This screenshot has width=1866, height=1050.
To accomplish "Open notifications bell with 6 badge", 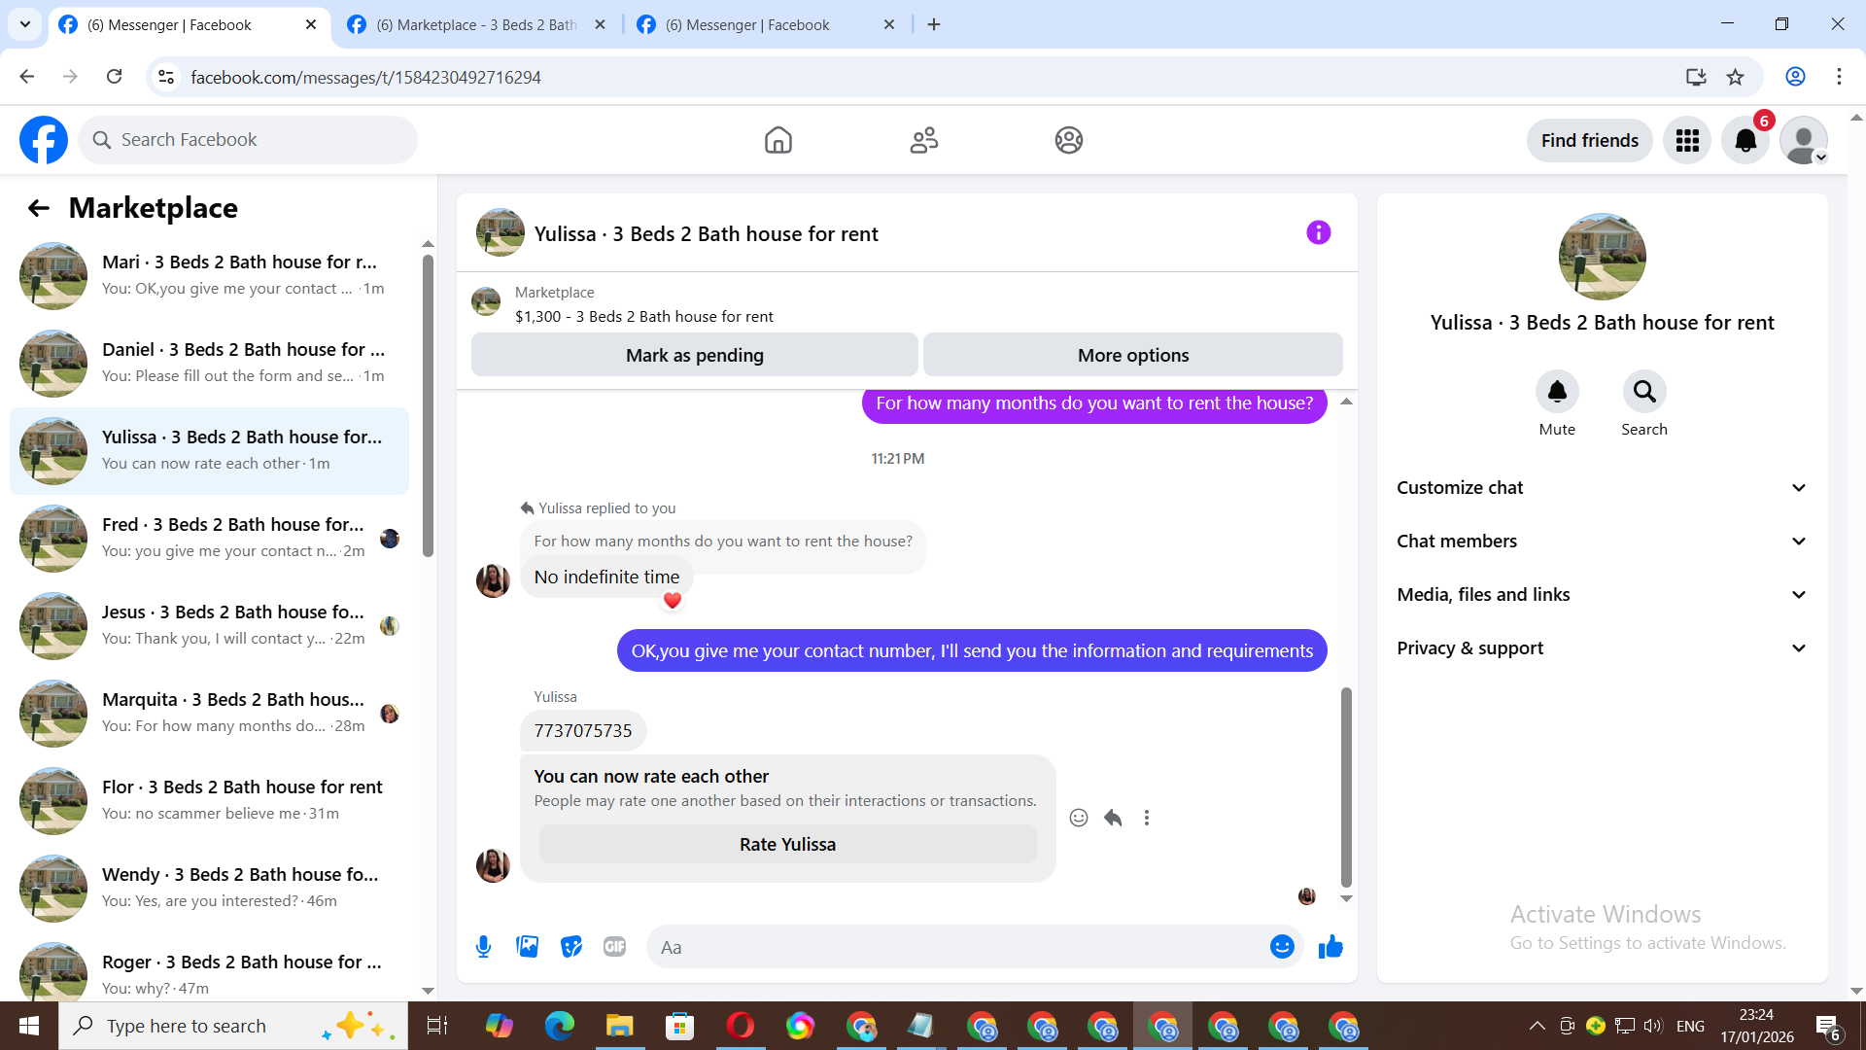I will pos(1745,140).
